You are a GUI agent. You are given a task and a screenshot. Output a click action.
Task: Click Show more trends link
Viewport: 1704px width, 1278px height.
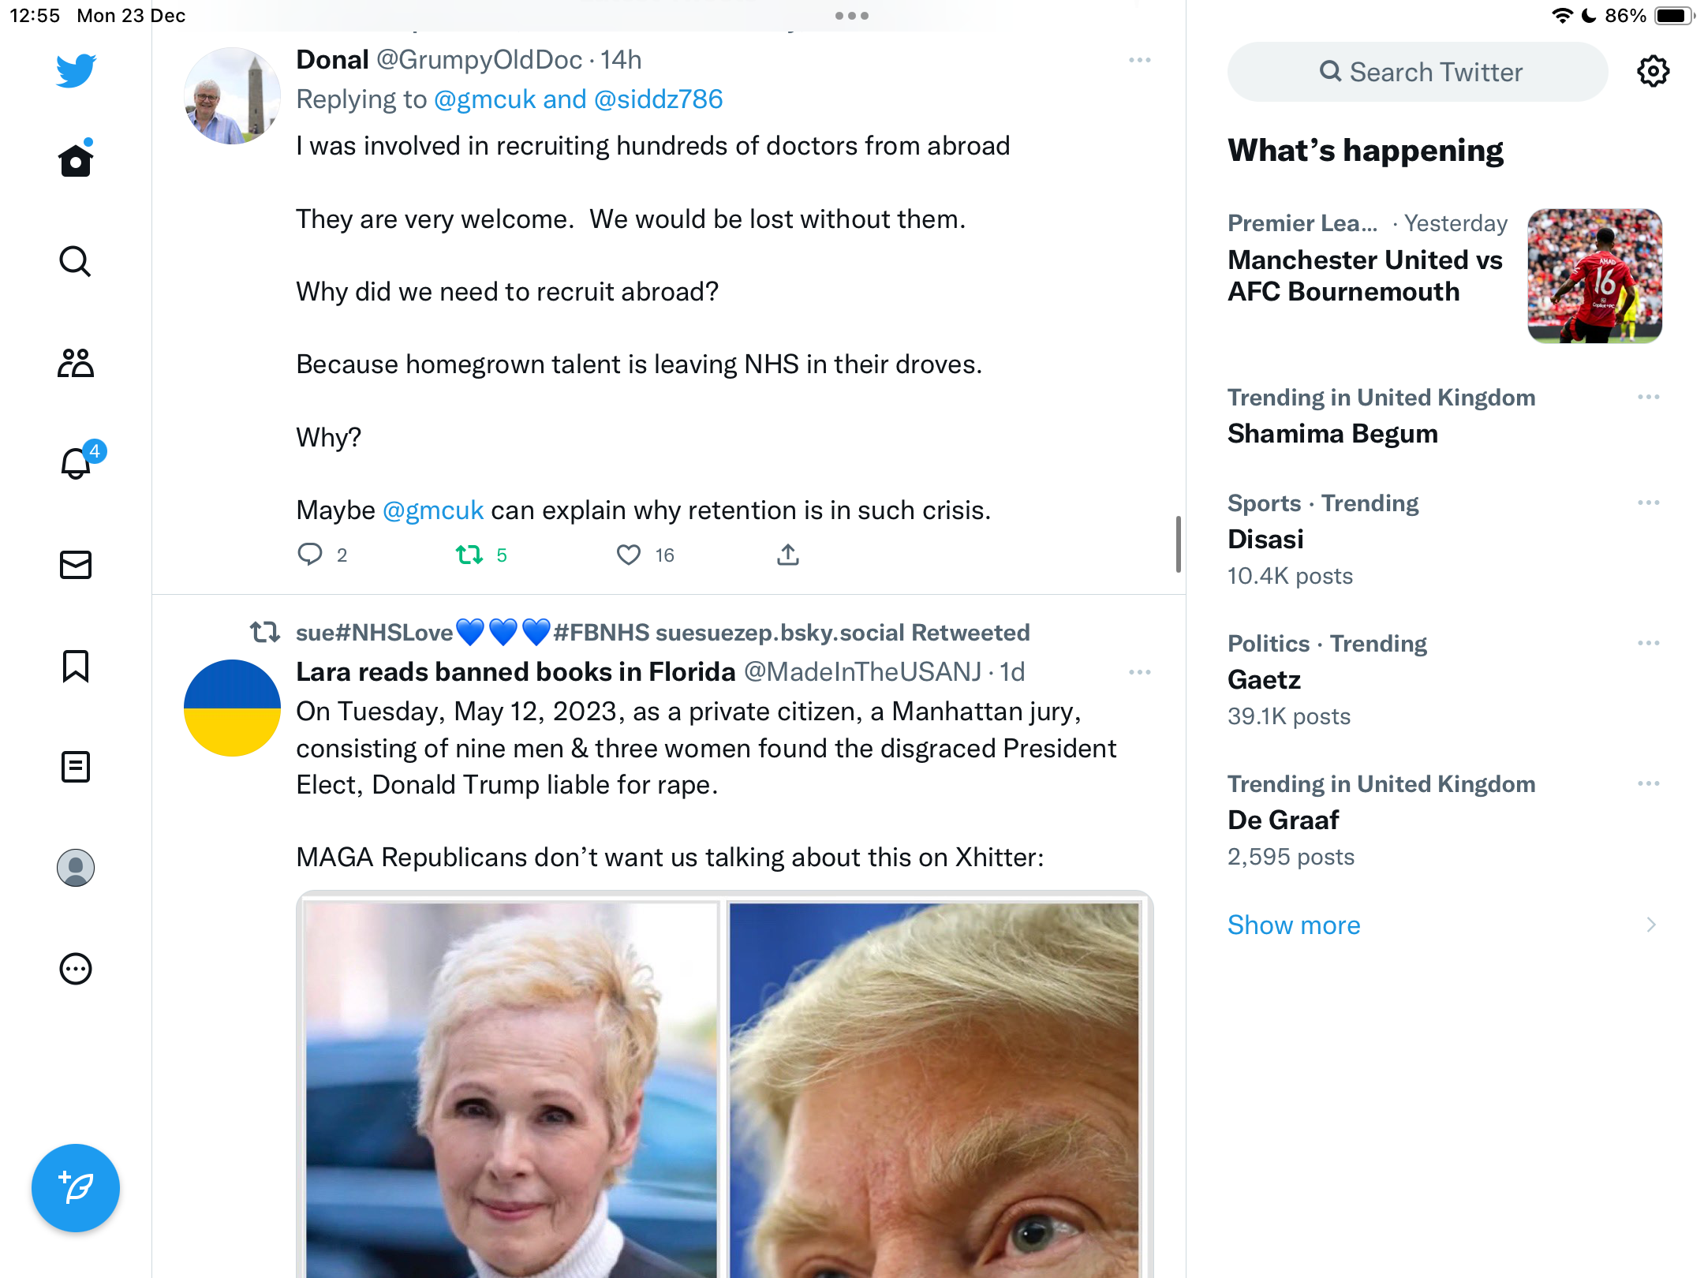tap(1294, 925)
